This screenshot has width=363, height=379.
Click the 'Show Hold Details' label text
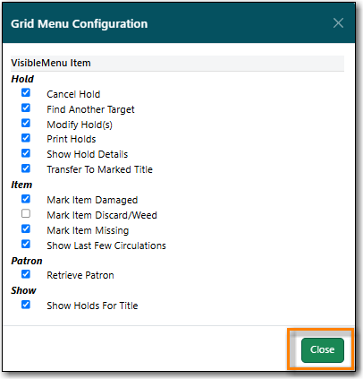(x=88, y=154)
